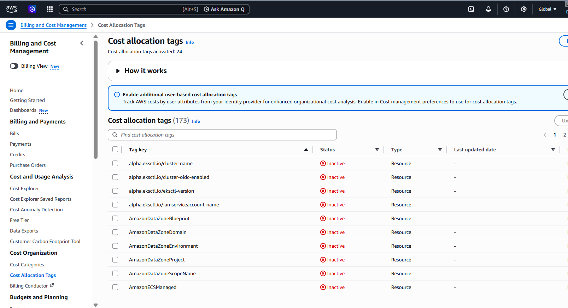Click Ask Amazon Q button
This screenshot has height=308, width=568.
(x=224, y=9)
